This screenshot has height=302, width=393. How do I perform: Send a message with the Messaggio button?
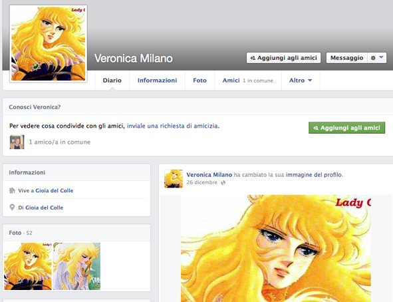click(346, 58)
